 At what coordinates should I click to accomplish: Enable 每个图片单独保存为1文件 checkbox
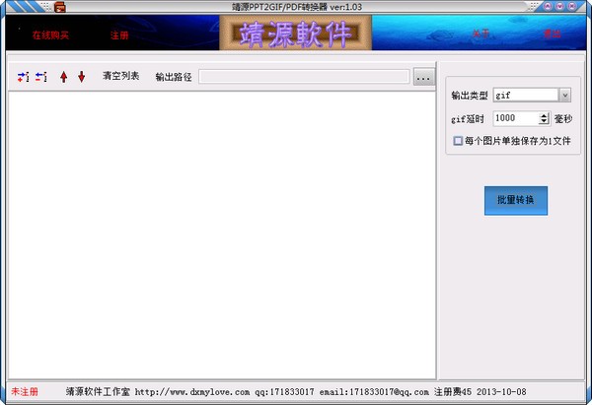coord(458,141)
